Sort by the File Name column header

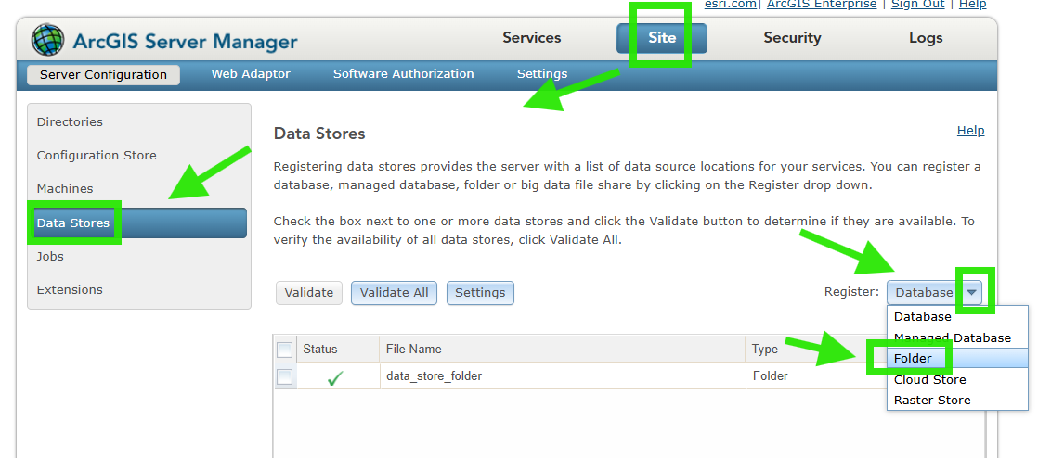coord(414,350)
